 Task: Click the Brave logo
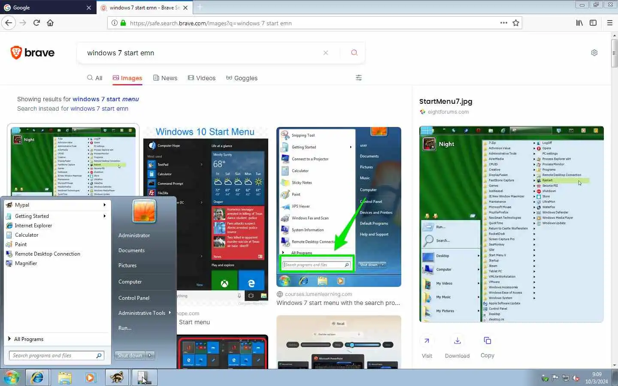click(33, 53)
